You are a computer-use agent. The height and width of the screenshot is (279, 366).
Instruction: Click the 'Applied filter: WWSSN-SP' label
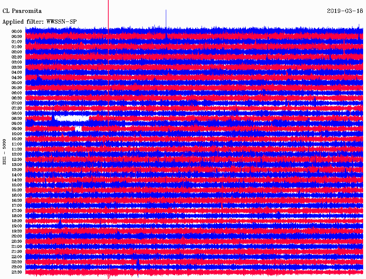tap(39, 22)
